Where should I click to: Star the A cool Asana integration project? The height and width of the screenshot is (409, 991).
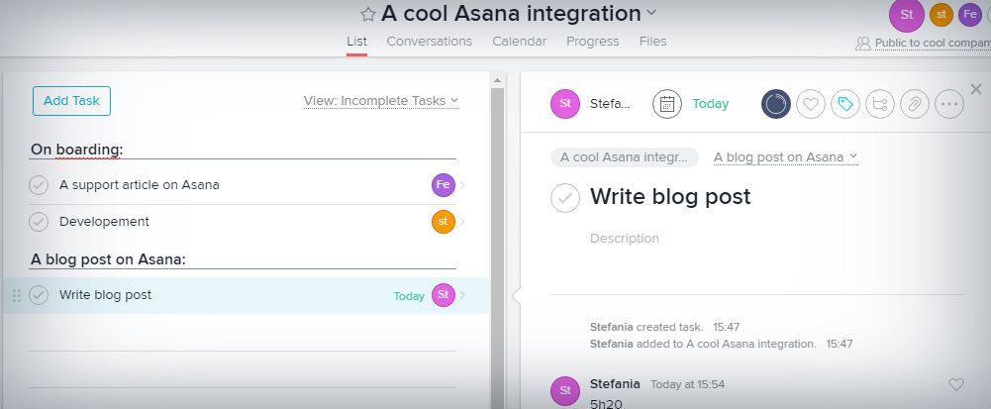[x=368, y=14]
